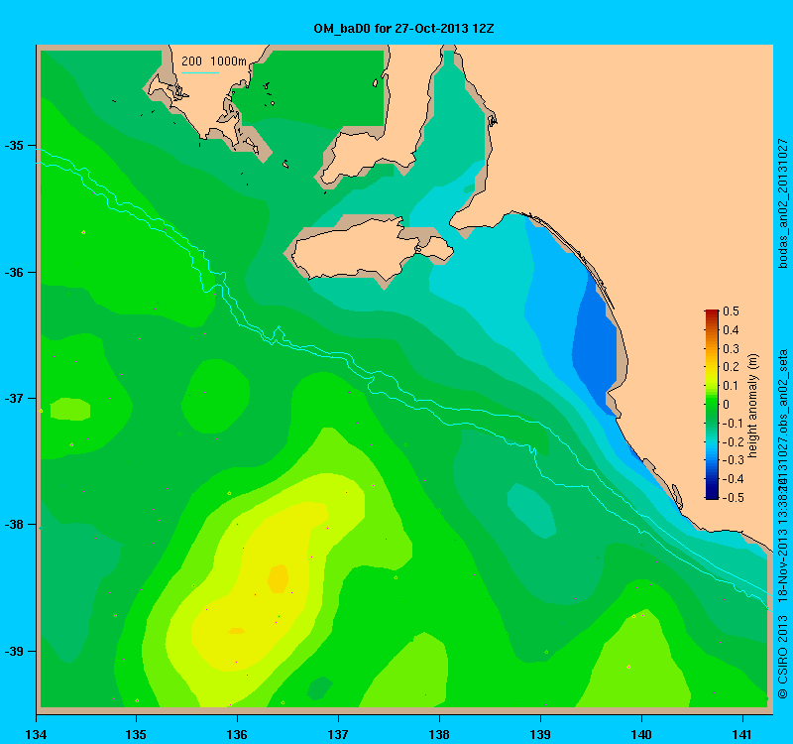Viewport: 793px width, 744px height.
Task: Click the '0.1' colorbar label
Action: click(x=731, y=386)
